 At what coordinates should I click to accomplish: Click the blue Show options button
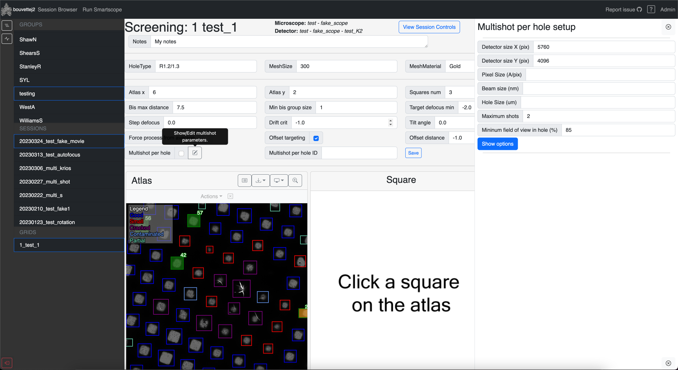(497, 144)
